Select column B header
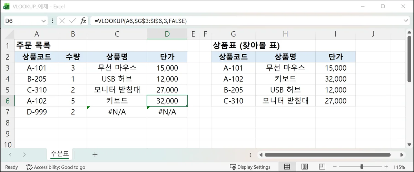 click(x=73, y=34)
